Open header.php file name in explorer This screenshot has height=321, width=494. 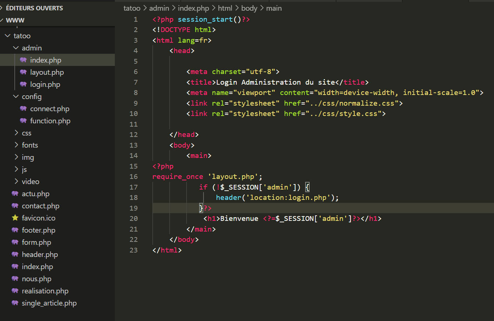(40, 254)
